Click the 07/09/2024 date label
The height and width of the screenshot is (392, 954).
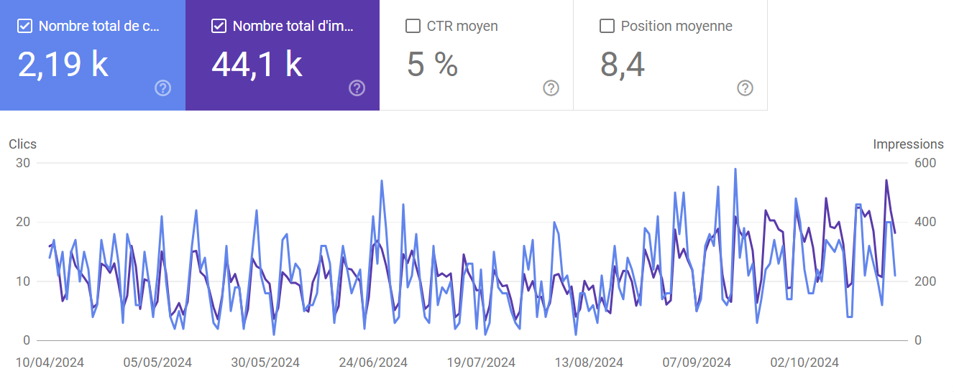[x=697, y=363]
